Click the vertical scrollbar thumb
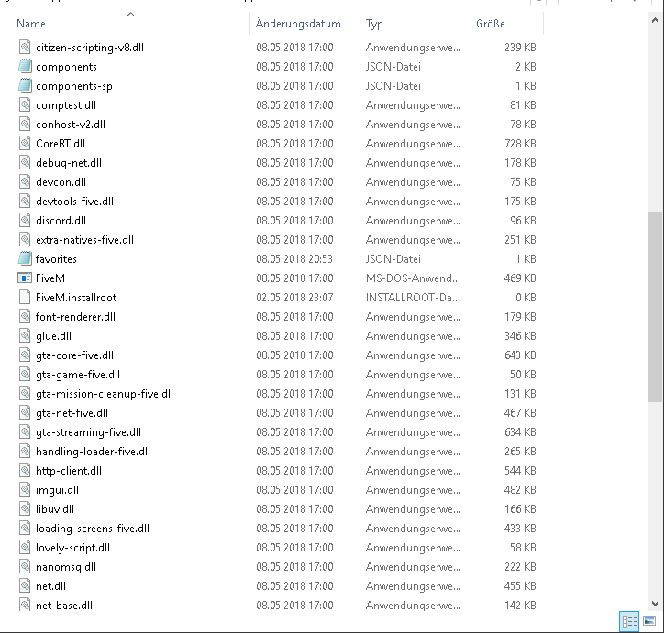The image size is (664, 633). (655, 307)
